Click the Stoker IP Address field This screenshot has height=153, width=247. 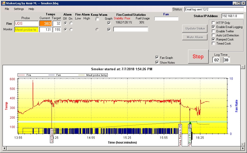click(x=232, y=16)
